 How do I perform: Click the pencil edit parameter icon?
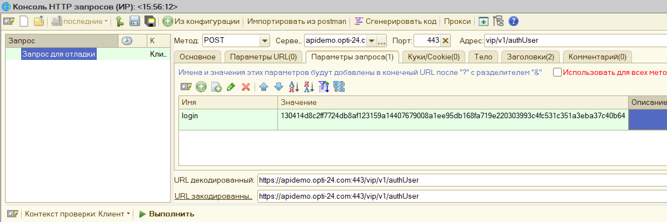pos(231,87)
